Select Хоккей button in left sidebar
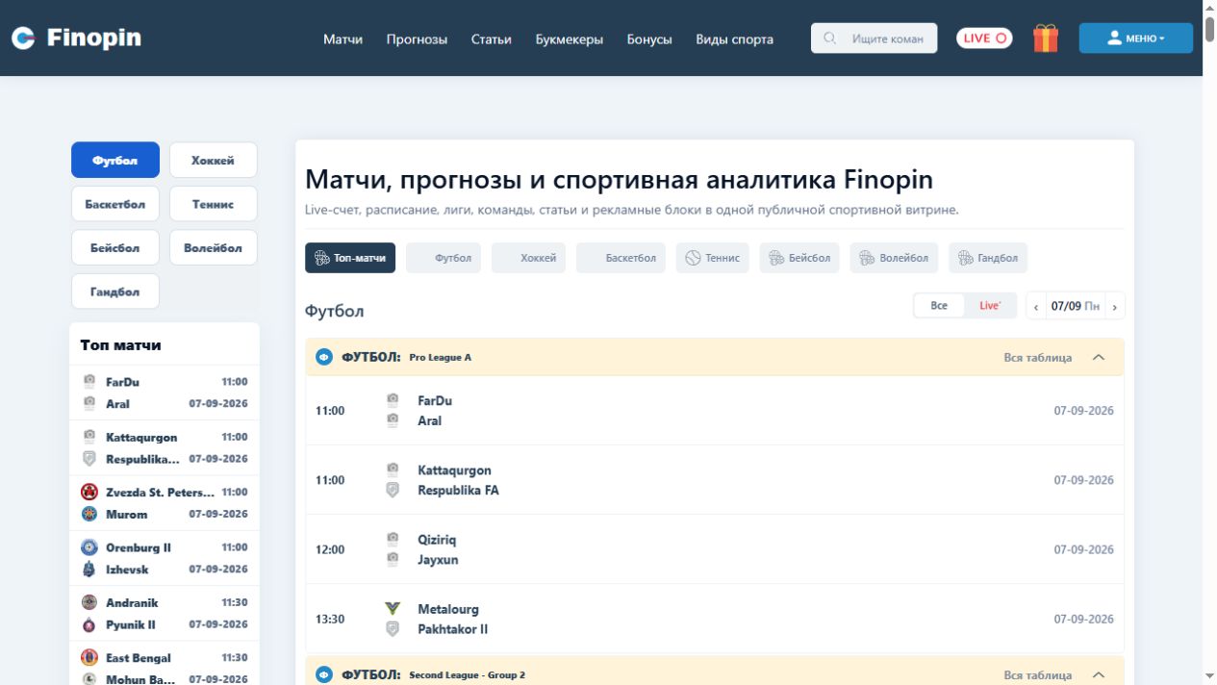 point(214,160)
